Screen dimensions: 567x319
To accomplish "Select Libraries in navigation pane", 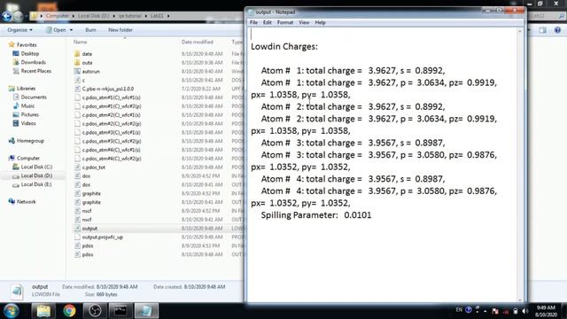I will coord(26,89).
